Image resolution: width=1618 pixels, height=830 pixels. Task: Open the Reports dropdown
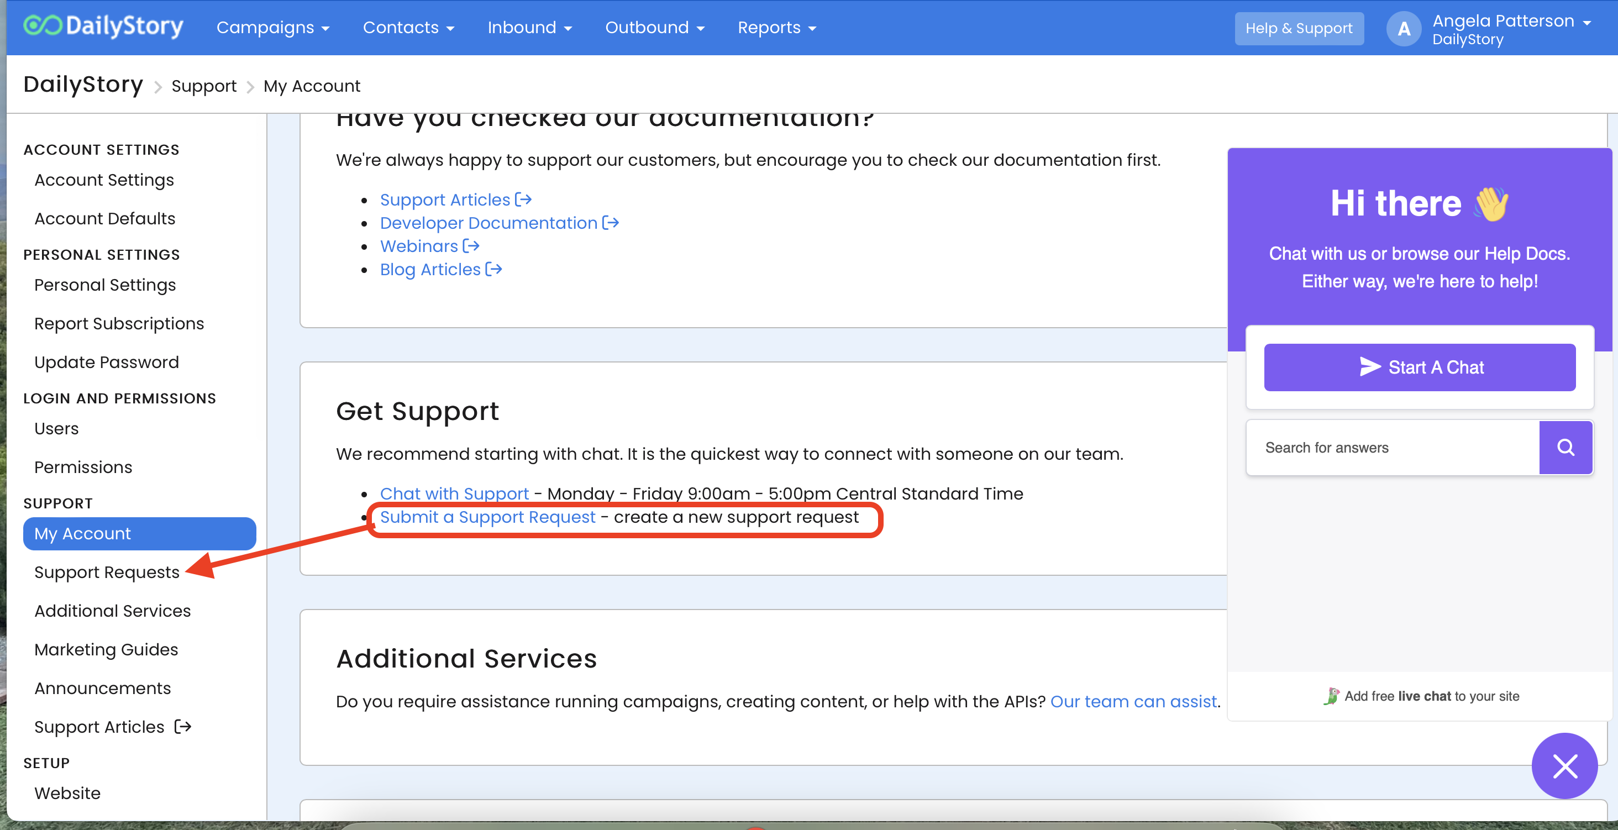point(776,28)
